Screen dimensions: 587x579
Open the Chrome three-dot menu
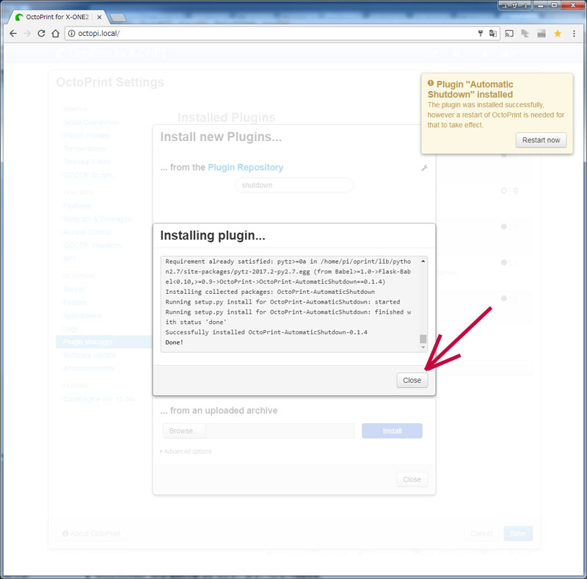click(x=574, y=33)
